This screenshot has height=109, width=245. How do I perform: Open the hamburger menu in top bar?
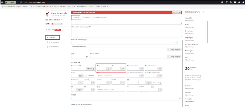(2, 2)
